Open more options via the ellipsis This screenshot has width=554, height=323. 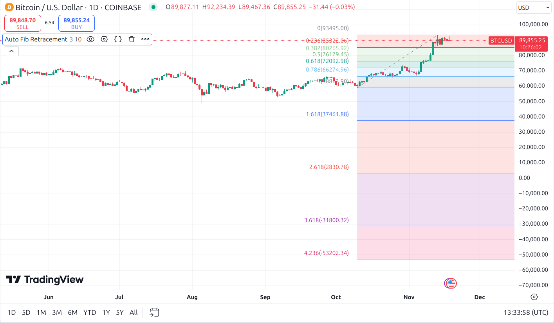145,39
